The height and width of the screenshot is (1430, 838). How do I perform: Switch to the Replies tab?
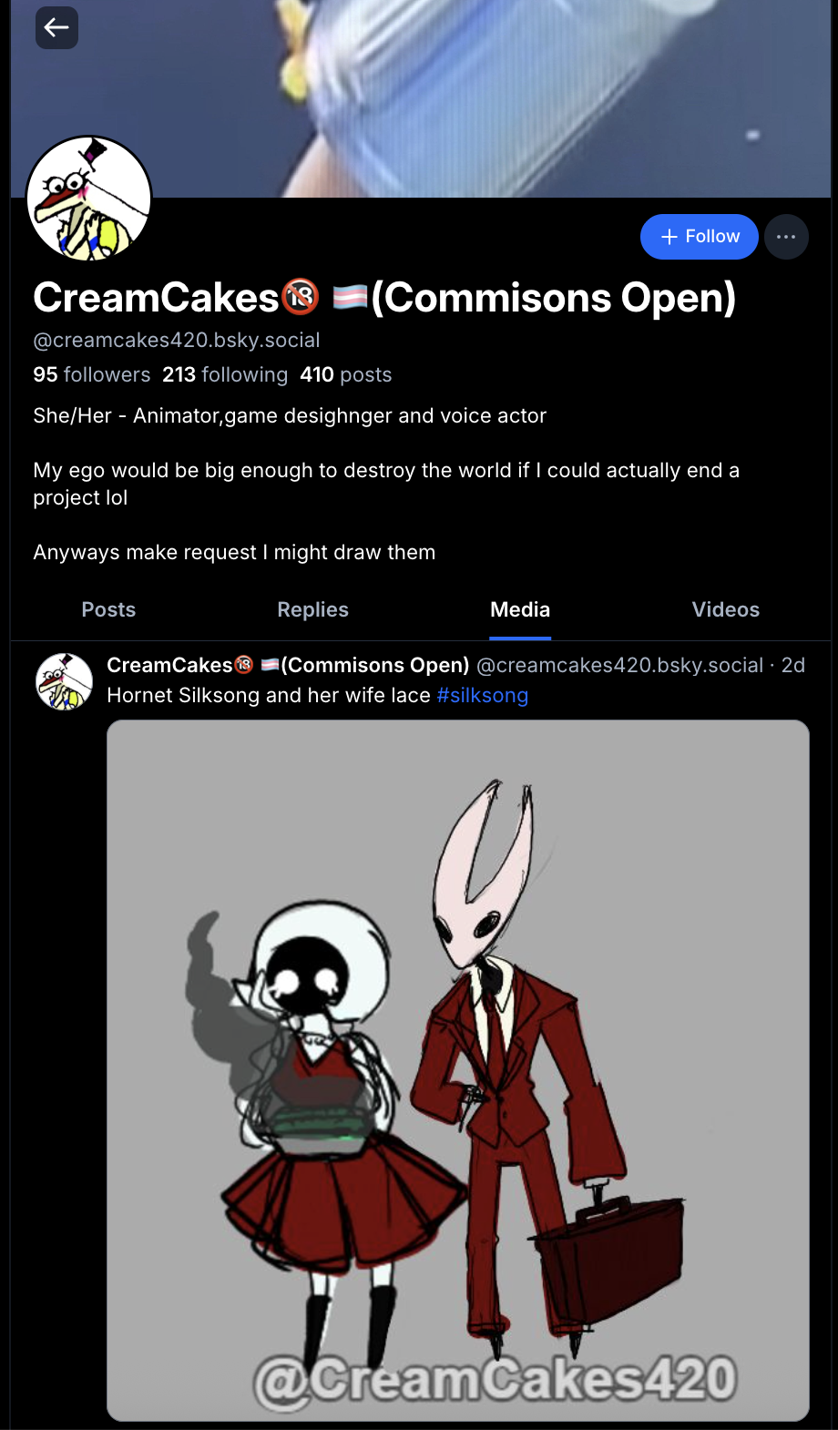click(x=312, y=609)
